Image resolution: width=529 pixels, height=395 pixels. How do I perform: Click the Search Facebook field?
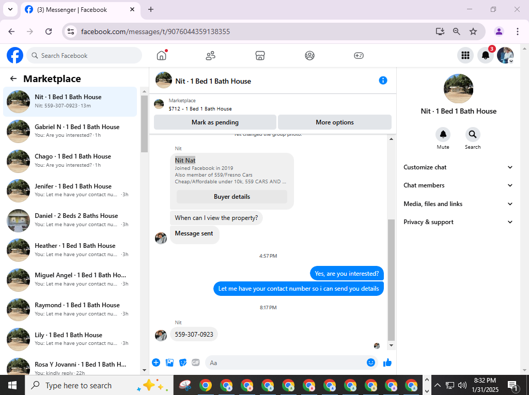pos(84,55)
